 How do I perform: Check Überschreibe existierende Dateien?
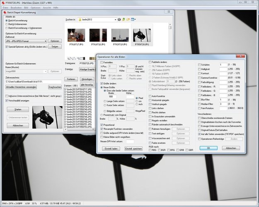[199, 118]
